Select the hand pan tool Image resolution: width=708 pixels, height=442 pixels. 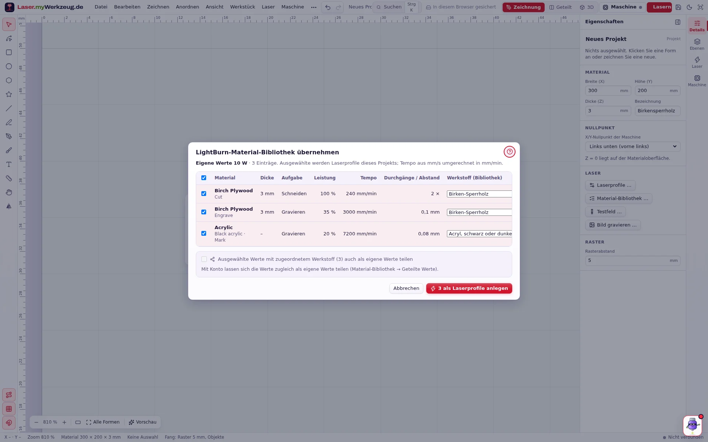pyautogui.click(x=9, y=193)
